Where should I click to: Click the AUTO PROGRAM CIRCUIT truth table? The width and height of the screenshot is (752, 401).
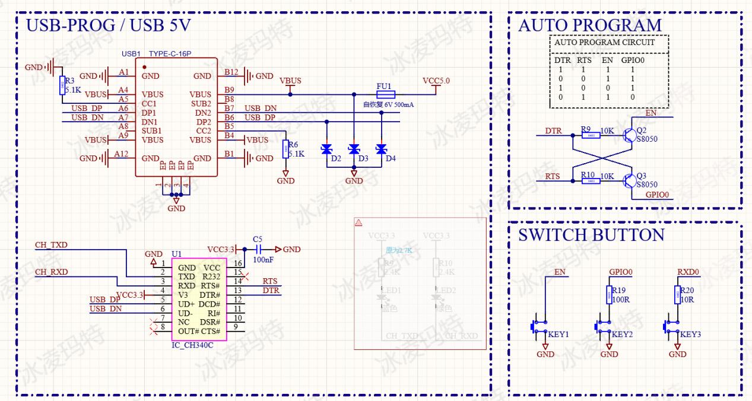click(x=609, y=71)
